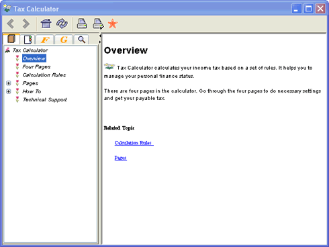Select Tax Calculator root tree node
This screenshot has height=247, width=329.
point(30,50)
